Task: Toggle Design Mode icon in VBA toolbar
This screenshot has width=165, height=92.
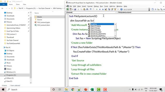Action: [x=106, y=9]
